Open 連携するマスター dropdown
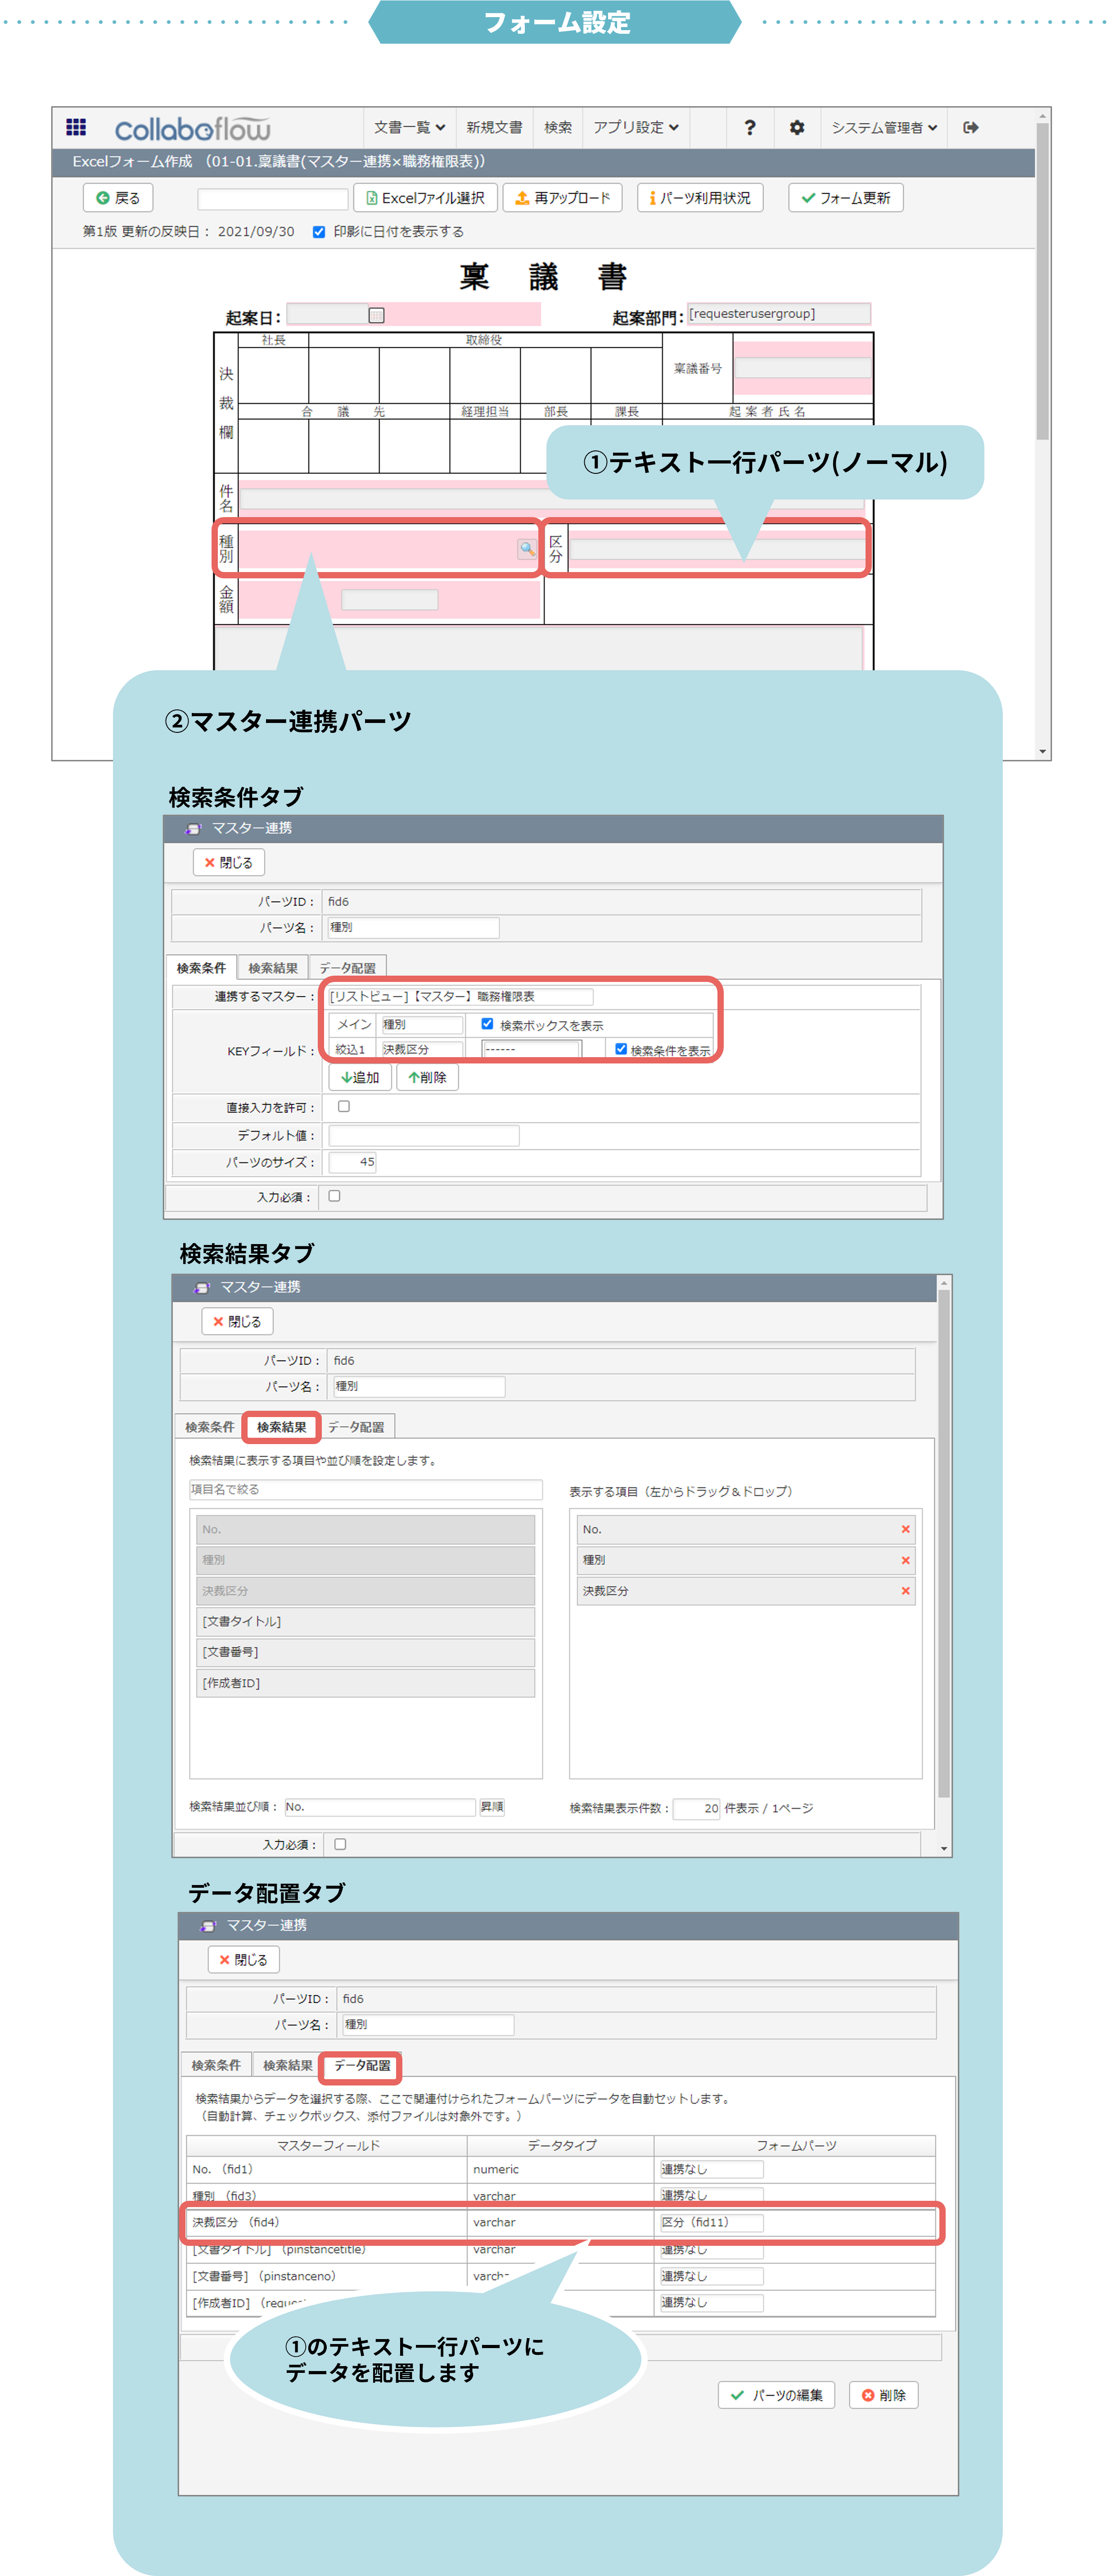The width and height of the screenshot is (1114, 2576). point(460,997)
